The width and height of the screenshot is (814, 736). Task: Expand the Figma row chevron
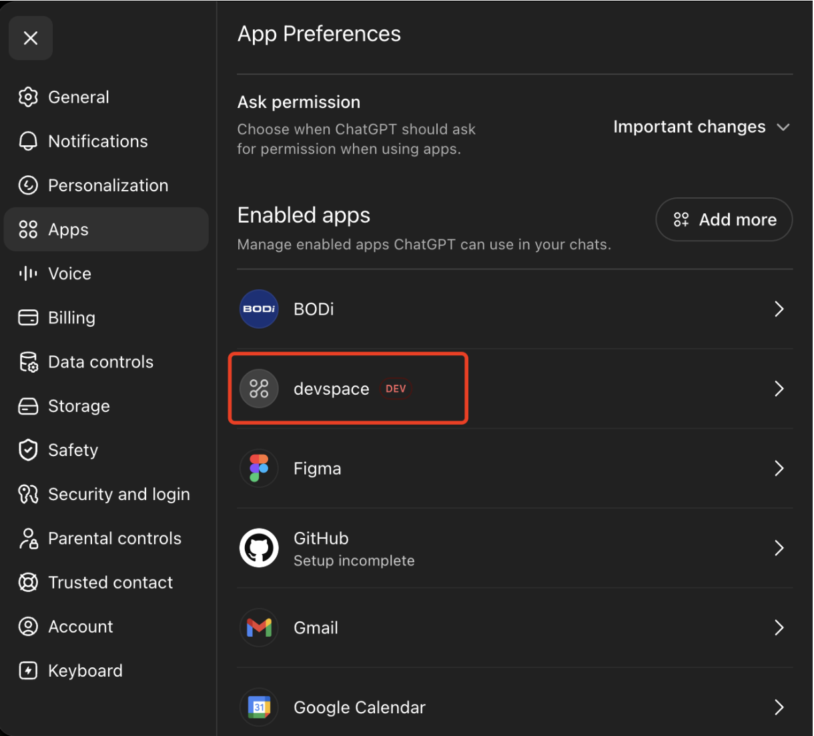(x=779, y=468)
